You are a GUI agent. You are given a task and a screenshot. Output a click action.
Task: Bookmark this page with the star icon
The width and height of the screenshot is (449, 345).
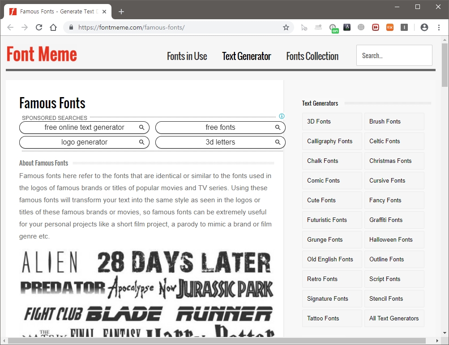coord(286,27)
